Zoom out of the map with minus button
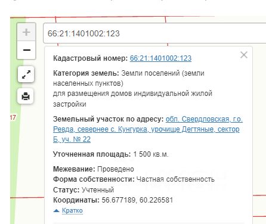This screenshot has width=266, height=224. click(26, 50)
